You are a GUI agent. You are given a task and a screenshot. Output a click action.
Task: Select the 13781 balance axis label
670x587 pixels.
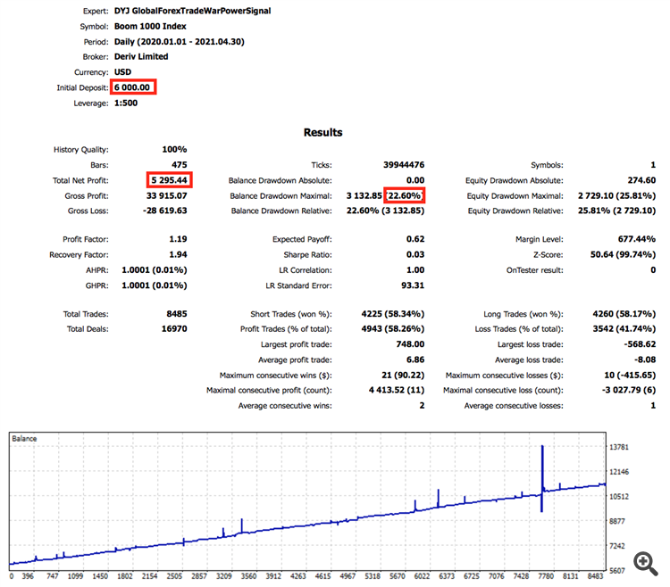(619, 447)
